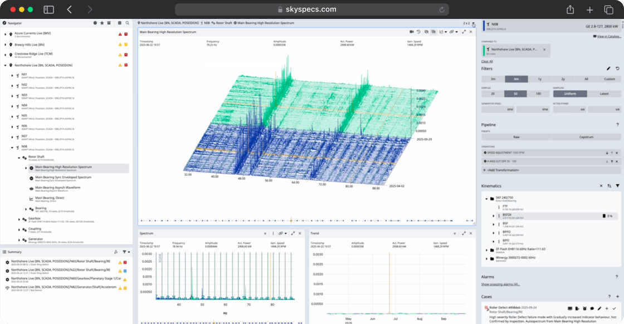Expand turbine N03 in the tree
The height and width of the screenshot is (324, 624).
[12, 96]
